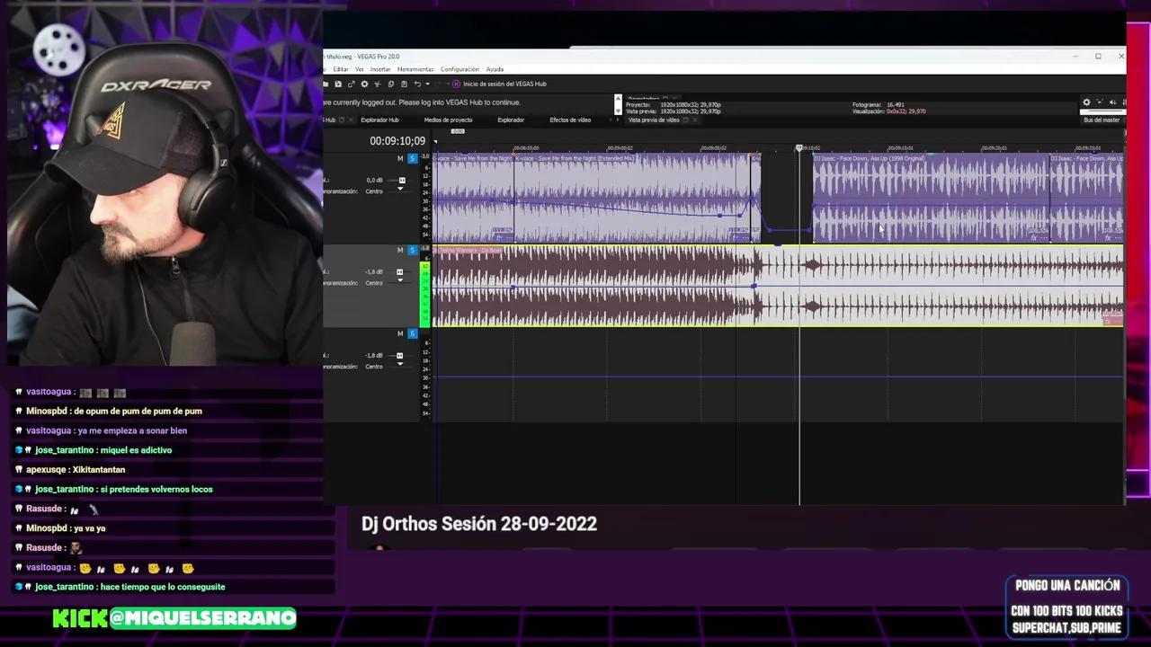Open the Insertar menu
The height and width of the screenshot is (647, 1151).
[x=380, y=69]
